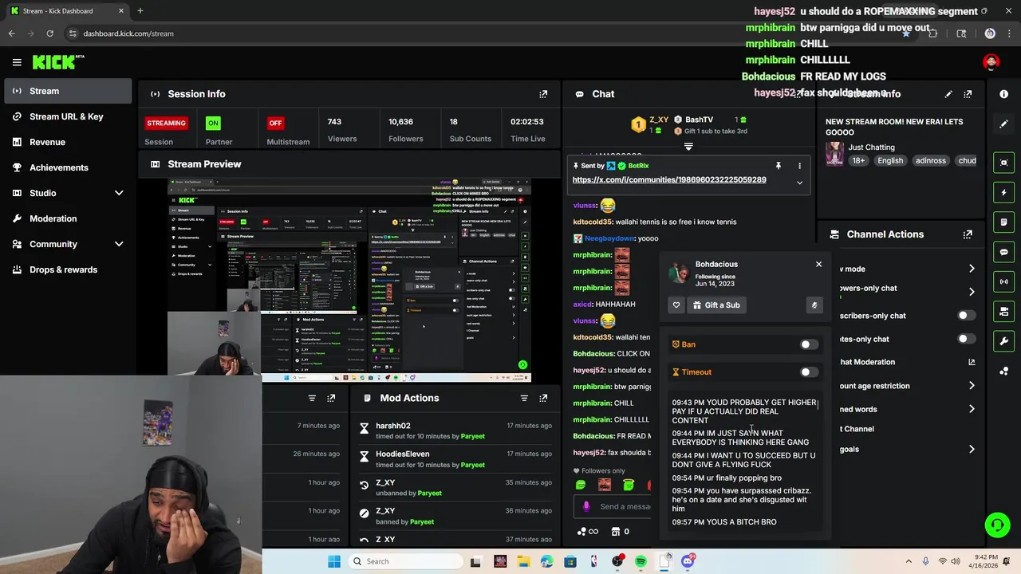Click the green capture-frame icon in right toolbar
The height and width of the screenshot is (574, 1021).
[x=1003, y=163]
